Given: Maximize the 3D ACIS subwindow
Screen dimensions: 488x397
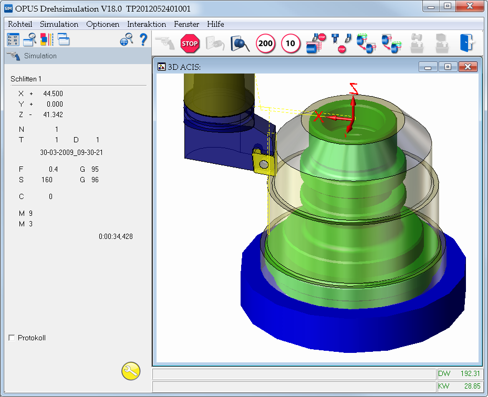Looking at the screenshot, I should [x=448, y=67].
